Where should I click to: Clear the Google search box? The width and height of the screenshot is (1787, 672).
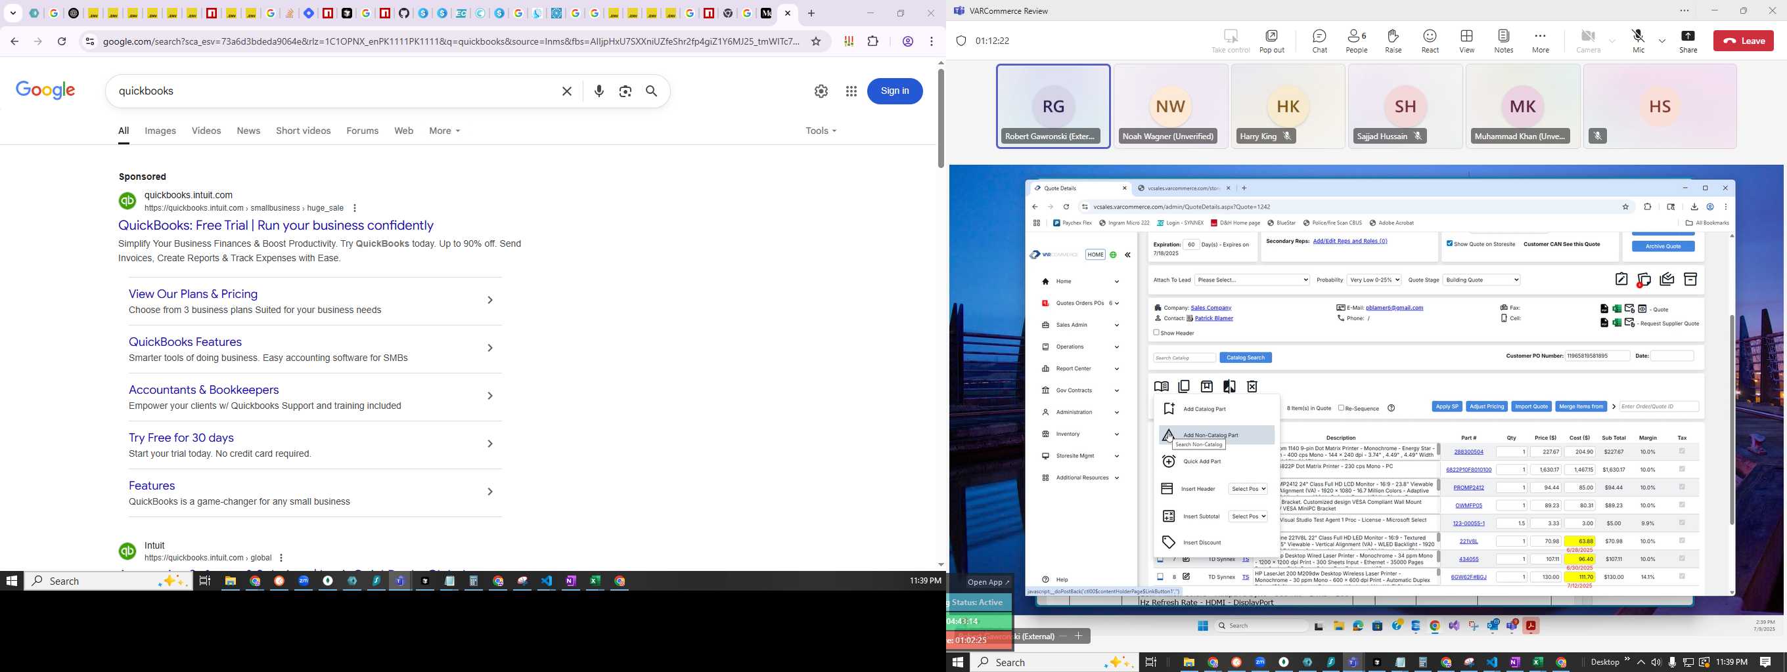567,91
